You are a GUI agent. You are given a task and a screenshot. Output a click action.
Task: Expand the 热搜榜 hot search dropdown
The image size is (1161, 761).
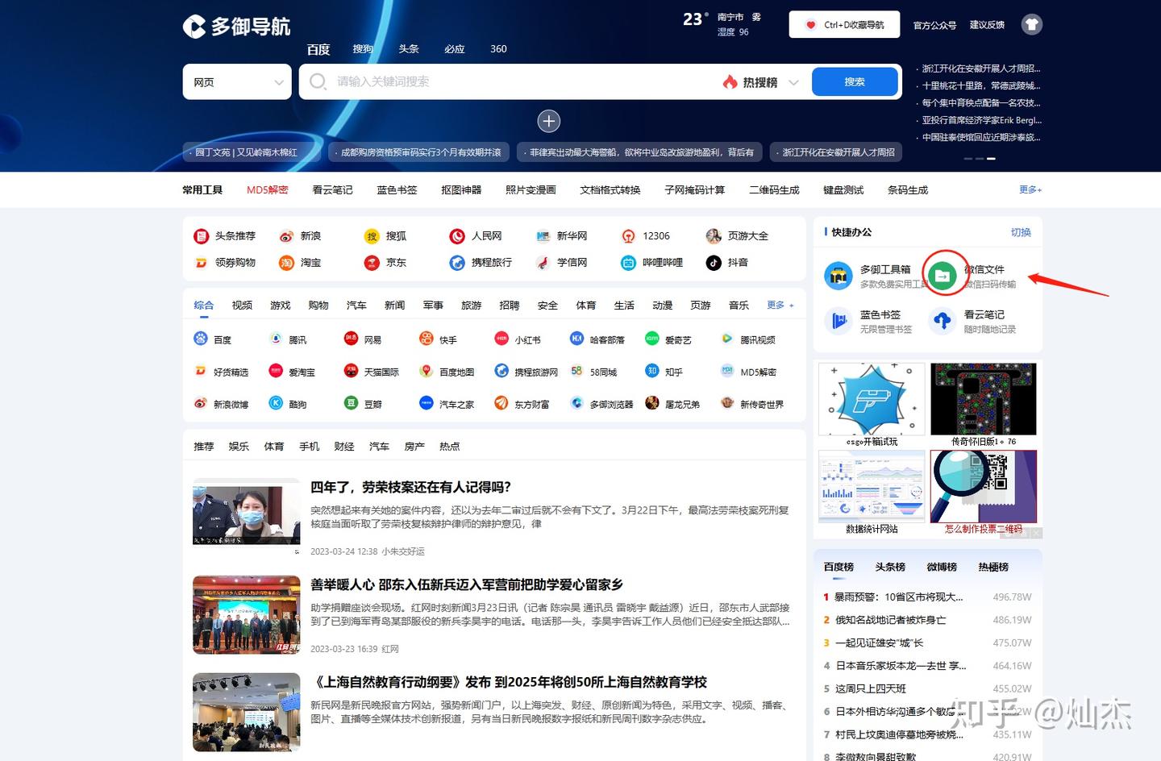(759, 81)
